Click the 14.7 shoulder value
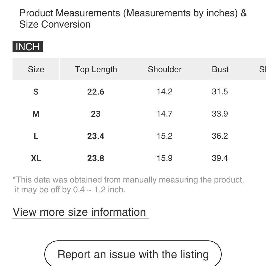This screenshot has width=266, height=266. point(165,114)
